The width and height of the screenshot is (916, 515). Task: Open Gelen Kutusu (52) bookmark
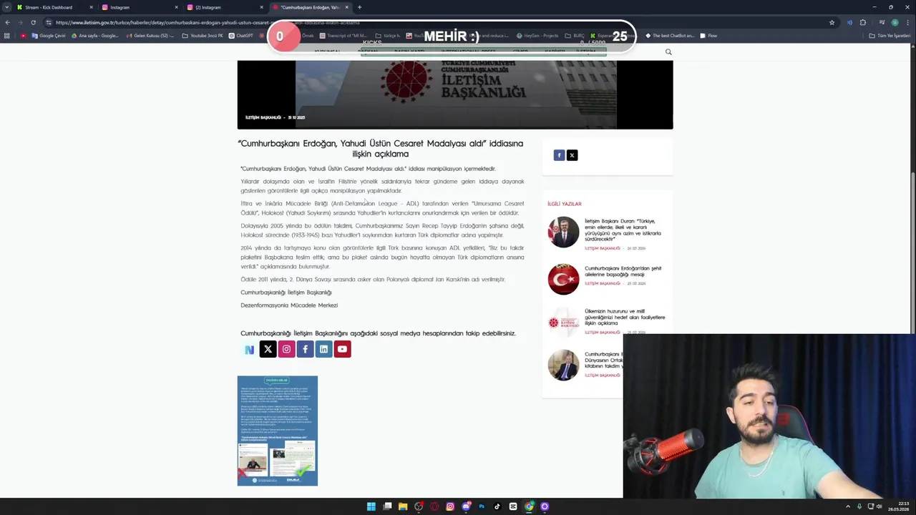click(150, 36)
